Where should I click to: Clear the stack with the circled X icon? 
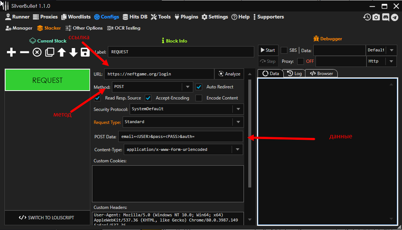tap(37, 53)
